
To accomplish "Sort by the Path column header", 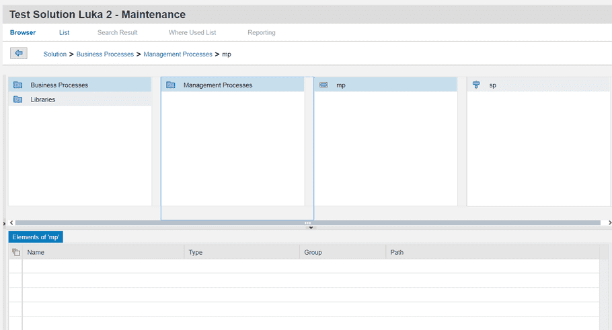I will [x=492, y=253].
